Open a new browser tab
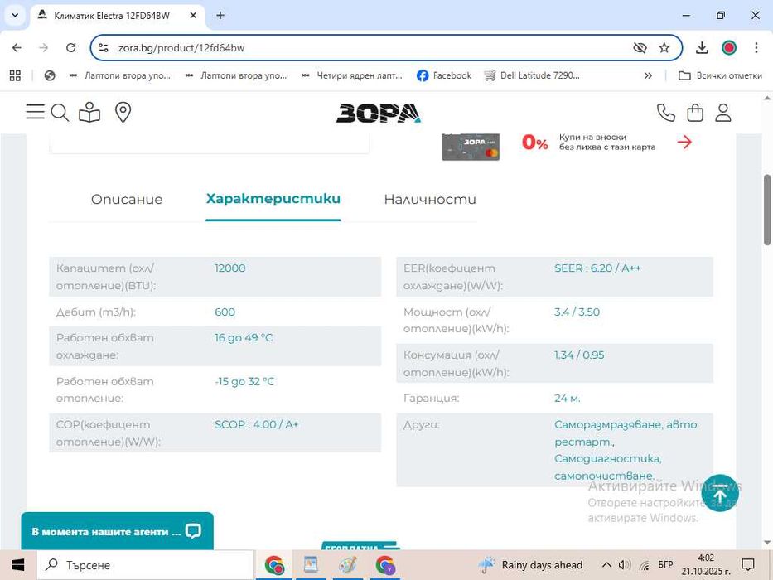This screenshot has height=580, width=773. pyautogui.click(x=220, y=15)
